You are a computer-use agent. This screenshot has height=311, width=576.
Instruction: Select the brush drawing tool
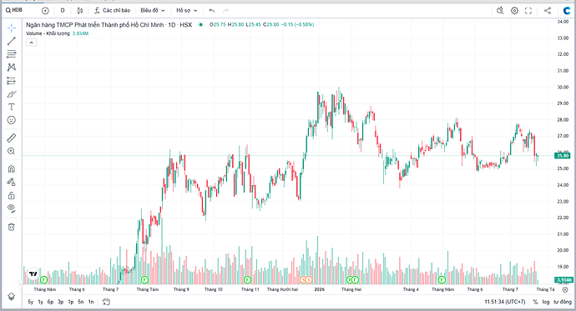pyautogui.click(x=12, y=94)
